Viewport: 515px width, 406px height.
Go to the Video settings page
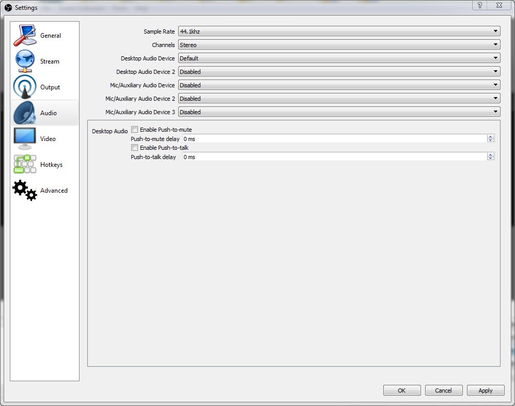44,138
